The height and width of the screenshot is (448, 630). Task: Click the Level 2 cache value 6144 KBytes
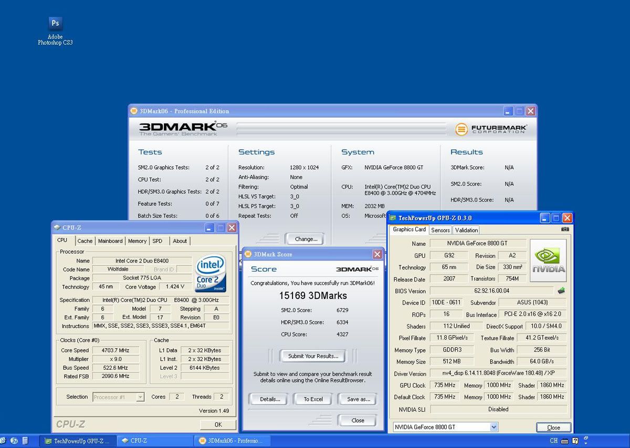[205, 368]
